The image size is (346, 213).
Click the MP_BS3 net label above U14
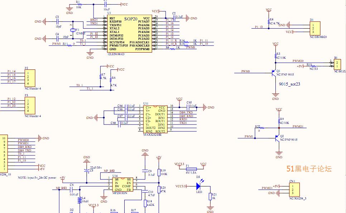click(x=109, y=171)
